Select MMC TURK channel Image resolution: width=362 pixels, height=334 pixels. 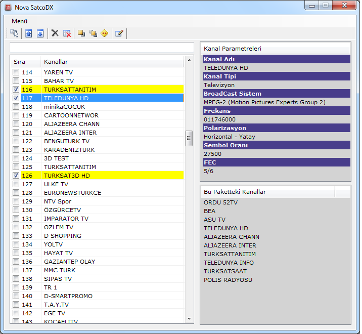point(97,270)
